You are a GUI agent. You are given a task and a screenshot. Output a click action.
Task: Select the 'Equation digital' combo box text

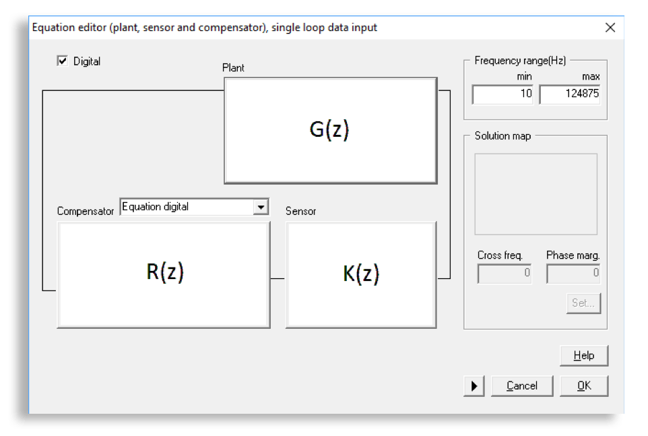(187, 208)
